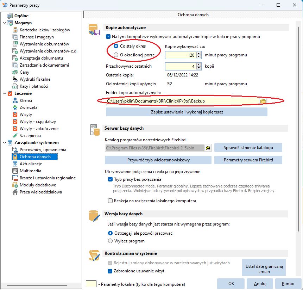The width and height of the screenshot is (303, 290).
Task: Click the left tree horizontal scrollbar
Action: tap(37, 285)
